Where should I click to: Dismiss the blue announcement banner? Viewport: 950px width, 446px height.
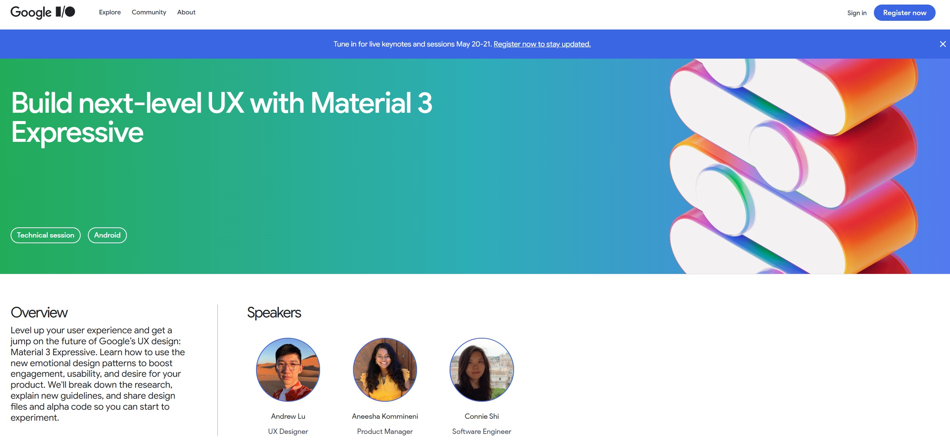click(942, 44)
